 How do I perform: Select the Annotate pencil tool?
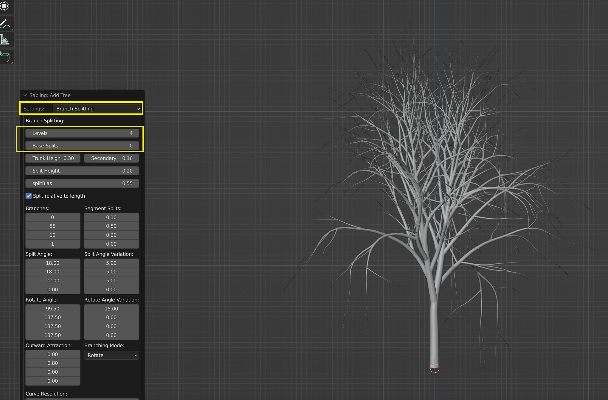5,24
